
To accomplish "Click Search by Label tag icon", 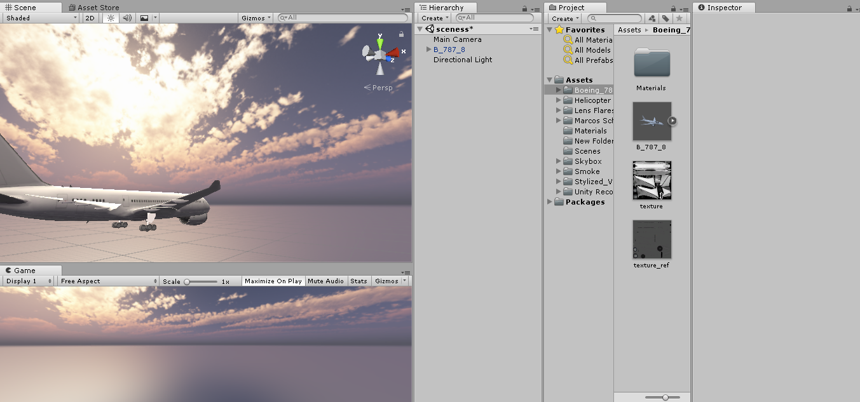I will [665, 18].
